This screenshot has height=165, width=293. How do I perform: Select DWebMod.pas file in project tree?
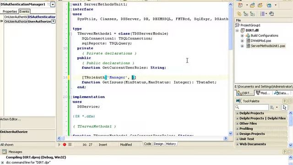coord(261,41)
